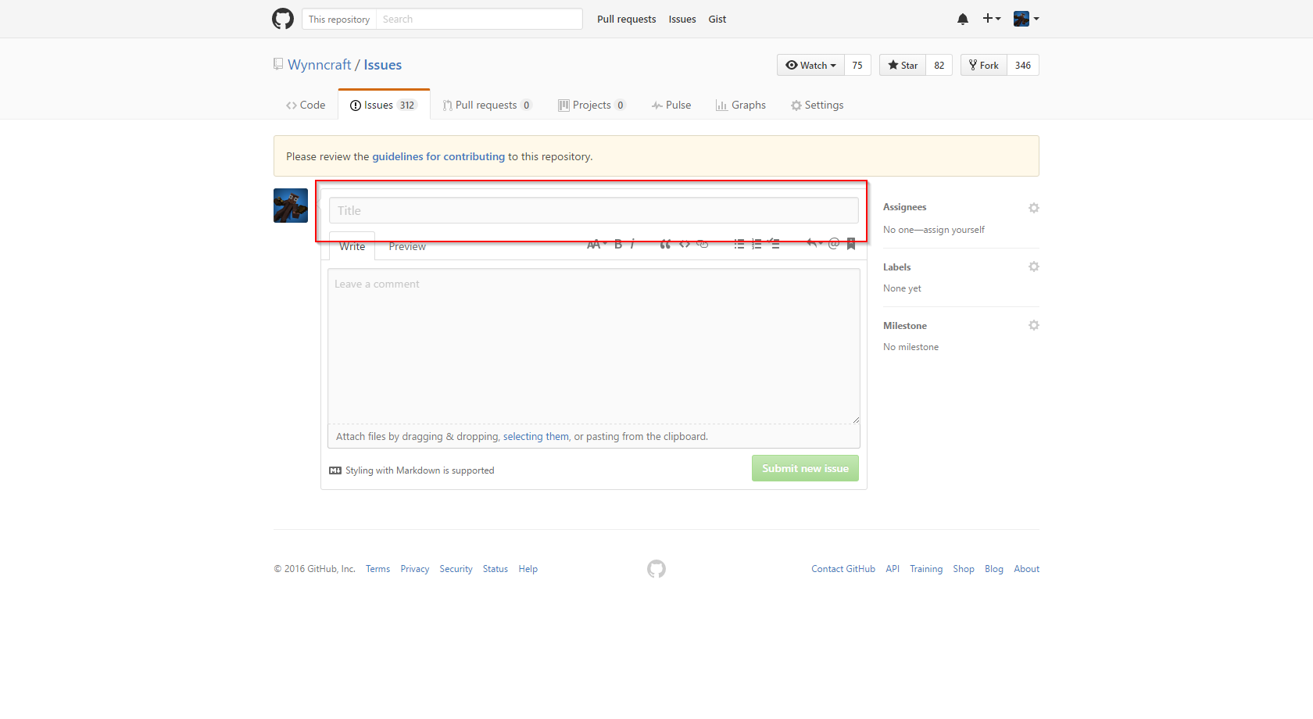View the 346 forks count
The image size is (1313, 719).
point(1023,65)
